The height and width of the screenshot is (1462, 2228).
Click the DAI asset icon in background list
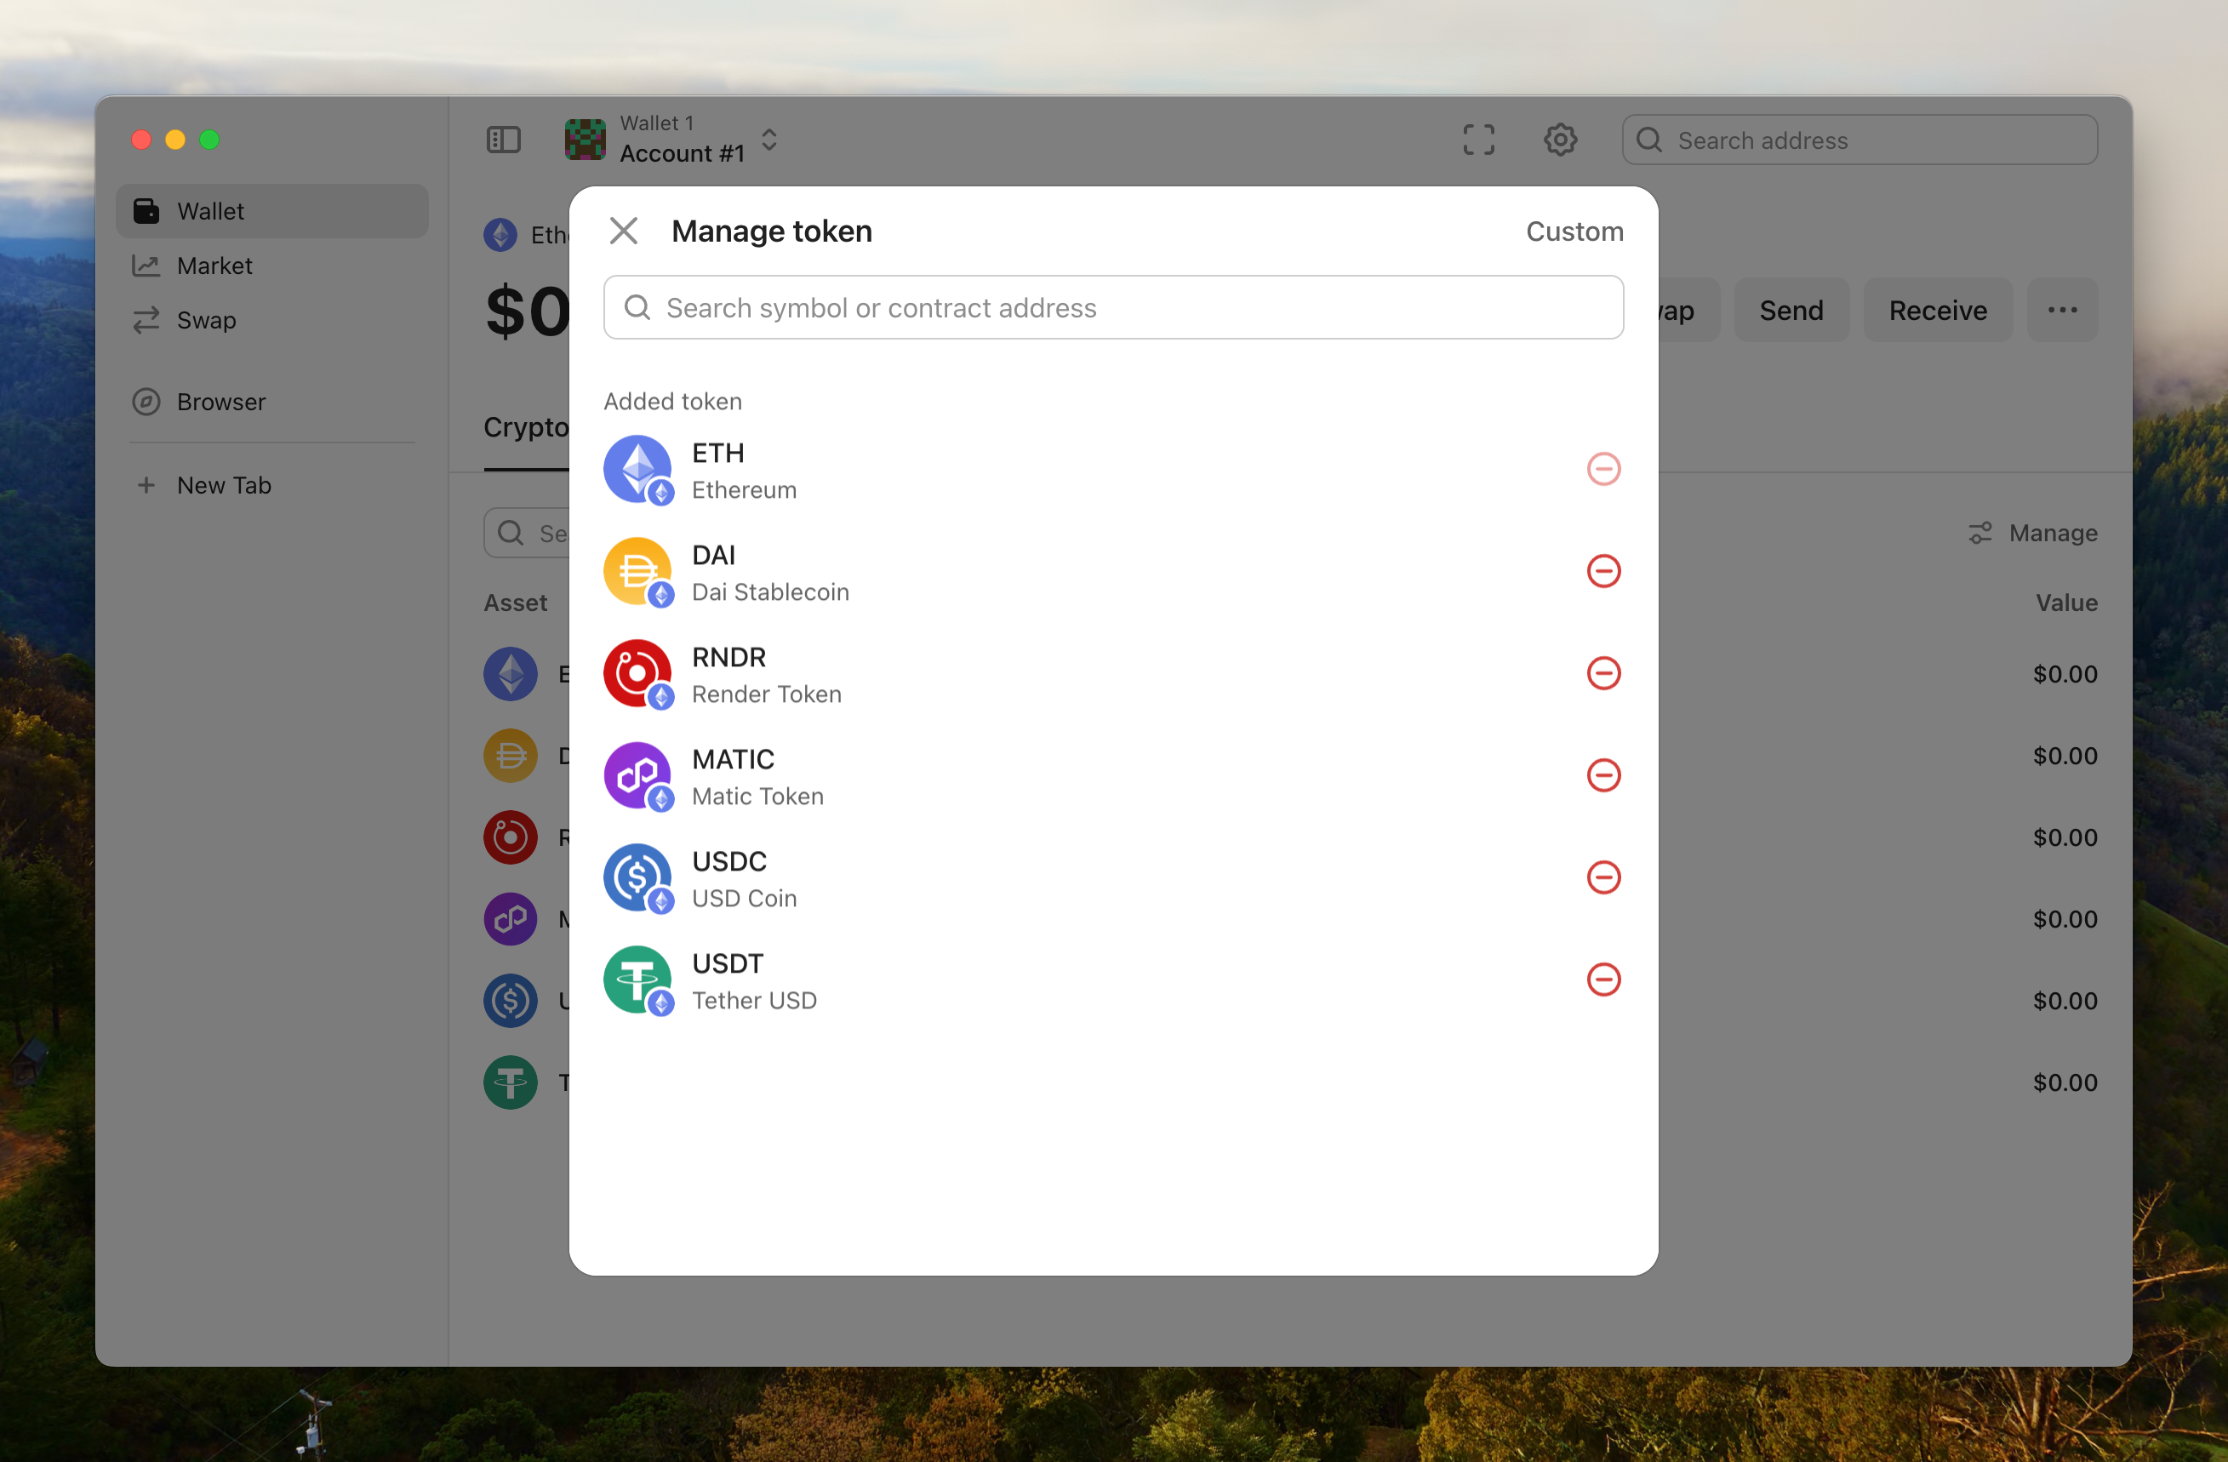(511, 756)
